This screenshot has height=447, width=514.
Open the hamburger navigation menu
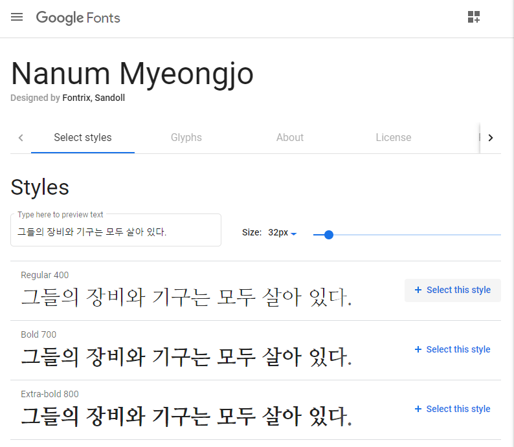[17, 17]
